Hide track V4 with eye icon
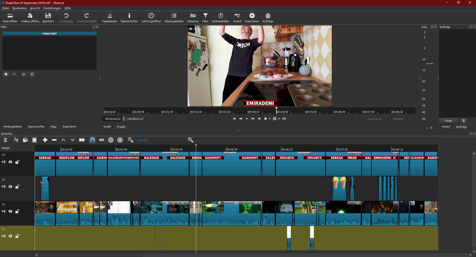This screenshot has width=476, height=257. [10, 162]
